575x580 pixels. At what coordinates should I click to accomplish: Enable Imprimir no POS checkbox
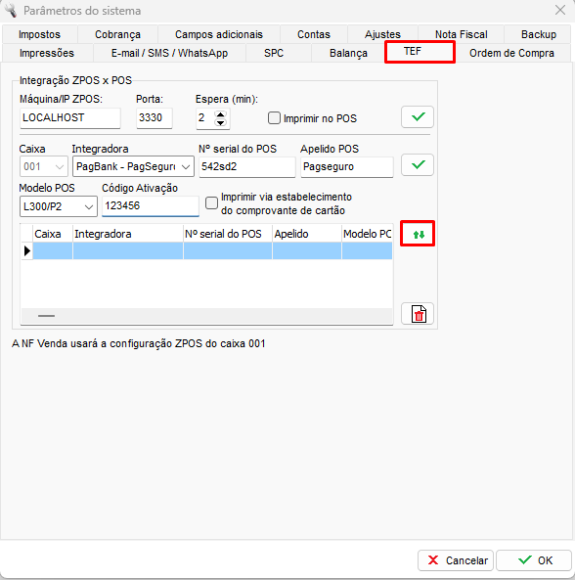274,118
